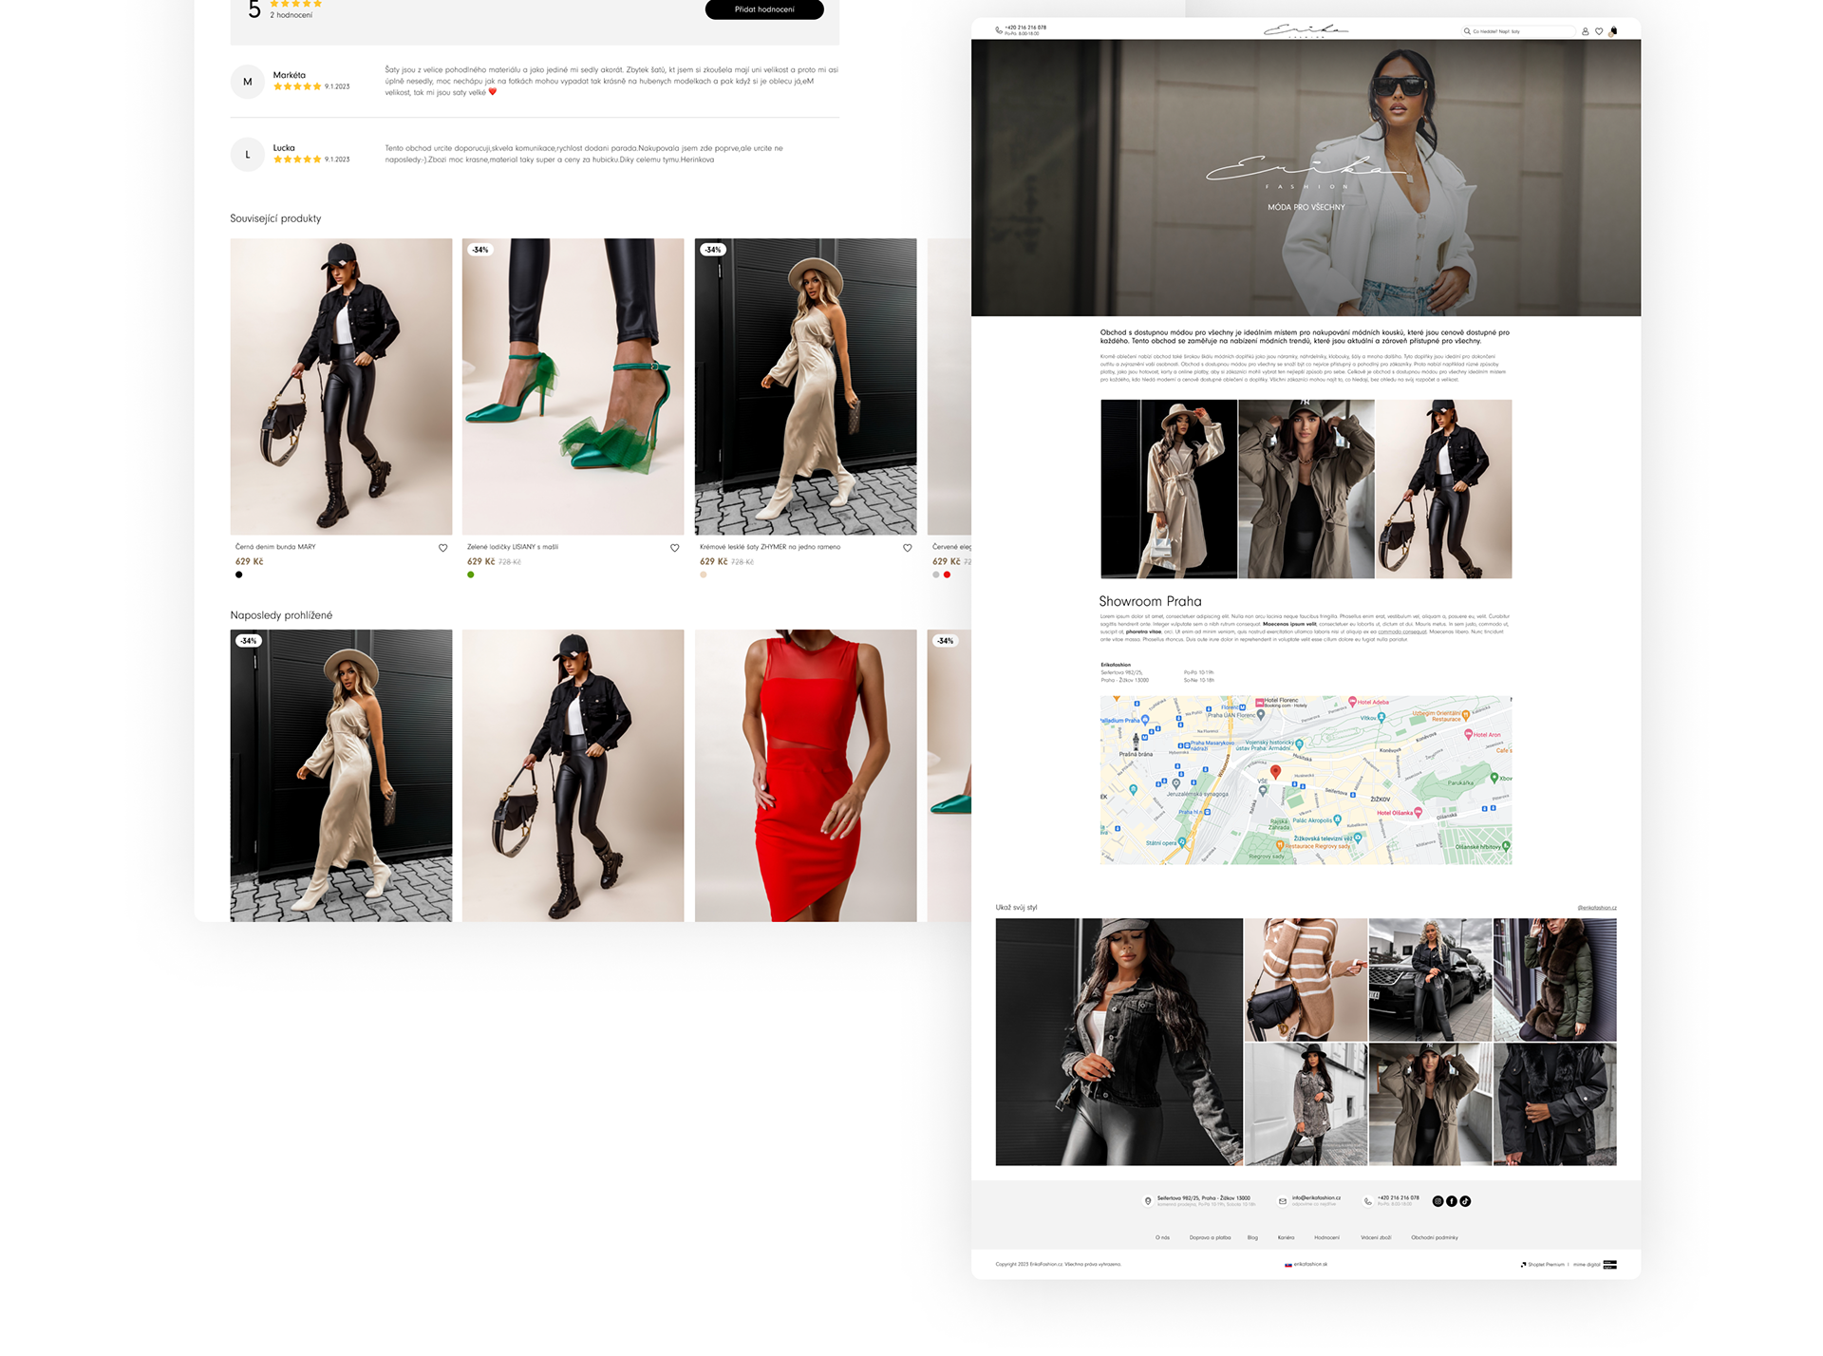Open the shopping bag cart icon
This screenshot has height=1356, width=1823.
(1612, 31)
